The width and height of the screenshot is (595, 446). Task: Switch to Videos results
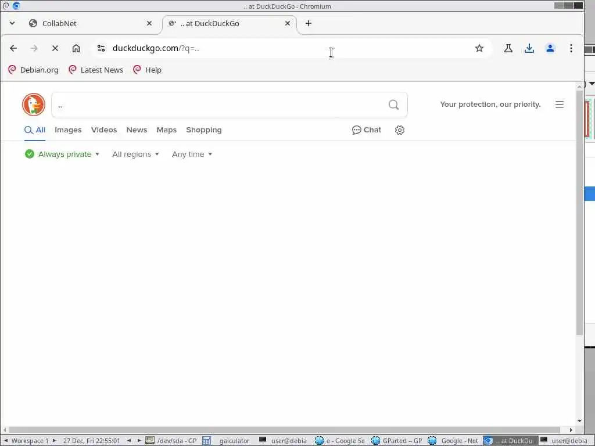pyautogui.click(x=104, y=130)
